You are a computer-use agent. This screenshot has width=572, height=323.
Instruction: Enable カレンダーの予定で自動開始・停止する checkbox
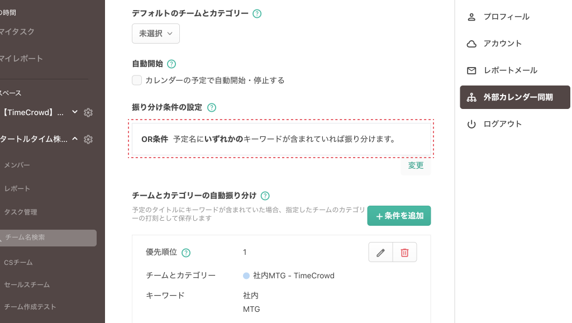pyautogui.click(x=137, y=80)
